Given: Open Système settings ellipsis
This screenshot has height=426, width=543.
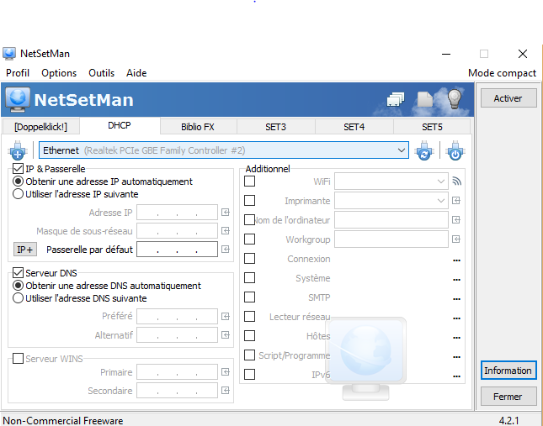Looking at the screenshot, I should click(x=457, y=280).
